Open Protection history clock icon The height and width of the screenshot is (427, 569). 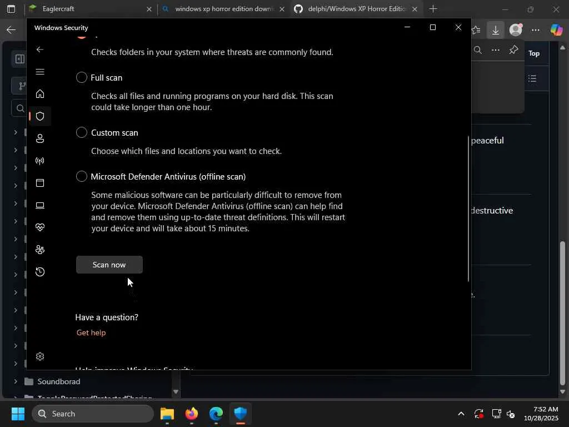pos(40,271)
